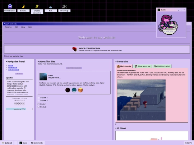Switch to the DNI/thin ice list tab
194x145 pixels.
pos(162,66)
